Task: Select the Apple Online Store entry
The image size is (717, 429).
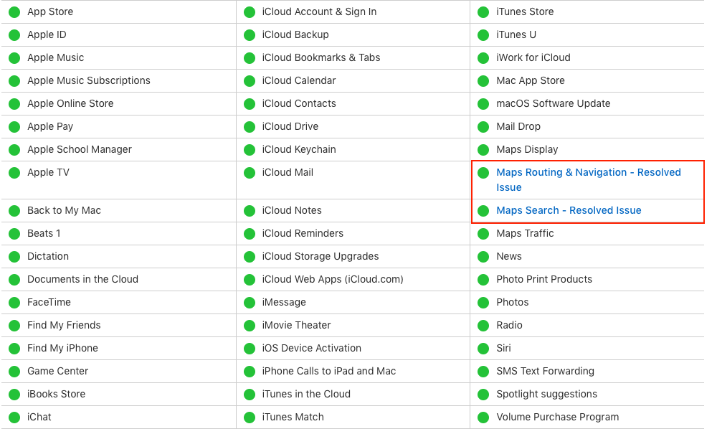Action: point(70,103)
